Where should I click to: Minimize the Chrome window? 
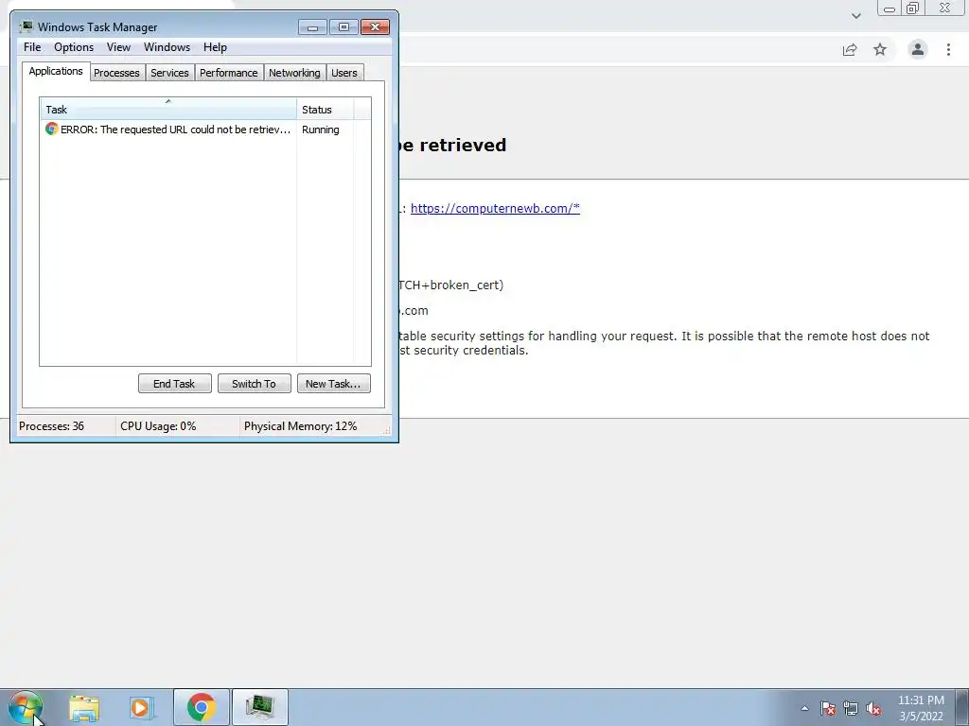pos(890,9)
